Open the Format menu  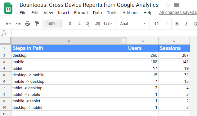(81, 13)
